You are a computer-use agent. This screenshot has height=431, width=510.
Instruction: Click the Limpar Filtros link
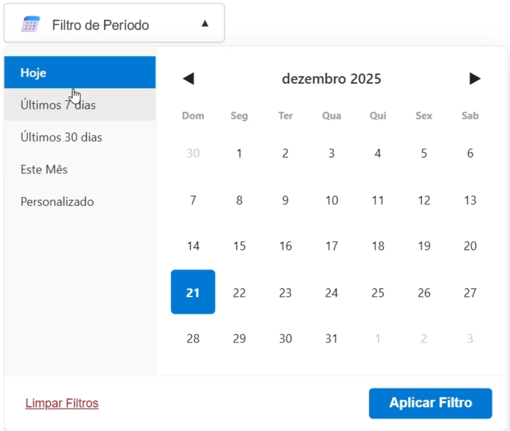point(62,403)
